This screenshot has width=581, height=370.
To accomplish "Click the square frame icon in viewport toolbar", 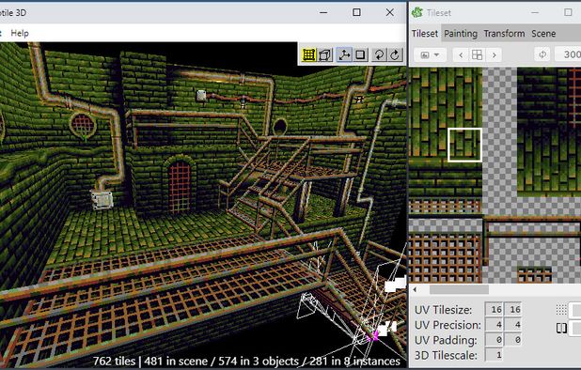I will 360,54.
